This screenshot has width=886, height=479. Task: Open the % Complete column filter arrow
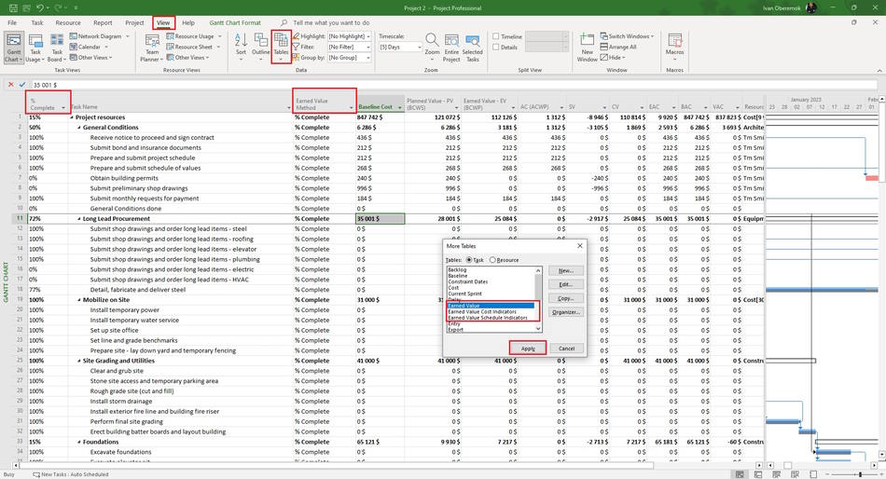pos(62,107)
